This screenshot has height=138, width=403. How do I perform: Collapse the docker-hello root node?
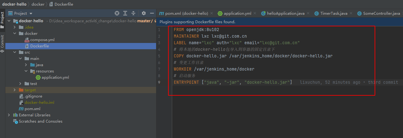(x=9, y=21)
